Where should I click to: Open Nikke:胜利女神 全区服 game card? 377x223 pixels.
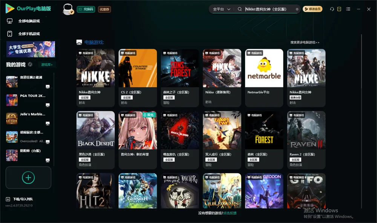coord(95,78)
